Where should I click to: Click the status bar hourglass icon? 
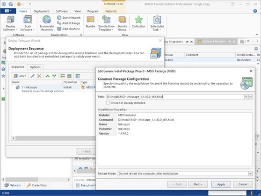[252, 193]
